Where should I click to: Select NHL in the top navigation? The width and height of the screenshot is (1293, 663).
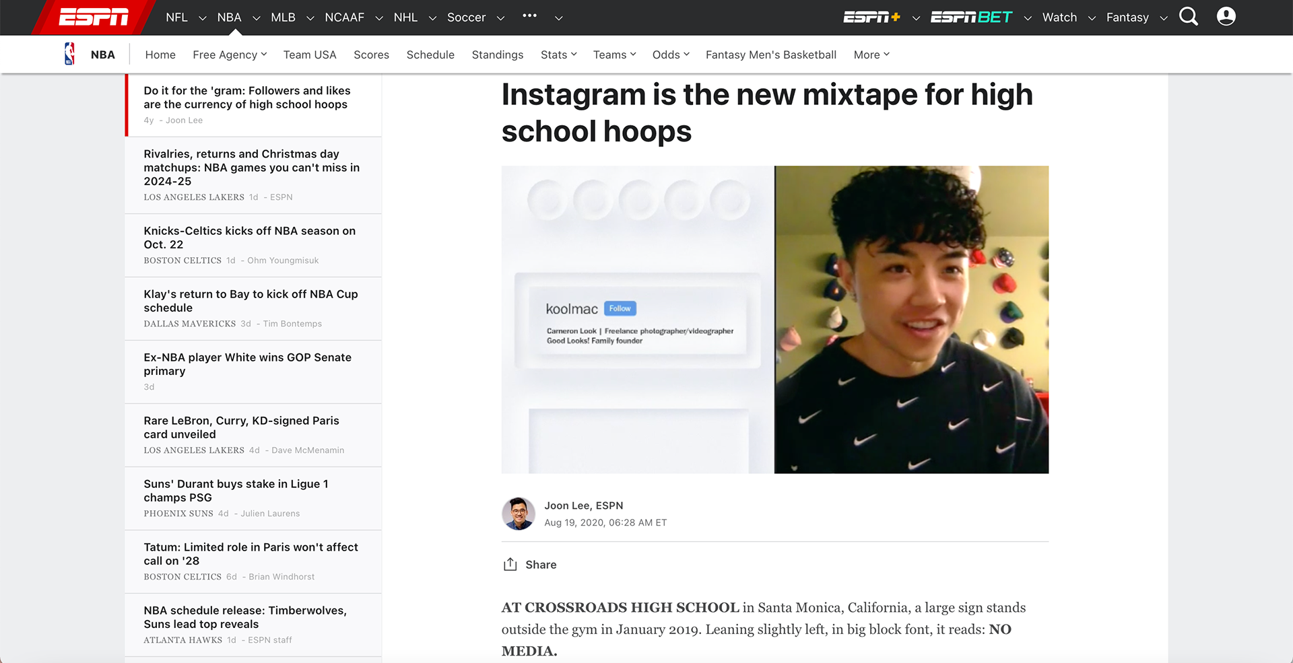pyautogui.click(x=405, y=18)
